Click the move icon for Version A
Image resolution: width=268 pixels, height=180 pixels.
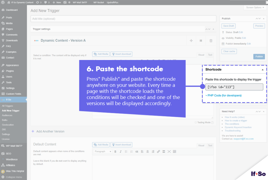tap(191, 41)
